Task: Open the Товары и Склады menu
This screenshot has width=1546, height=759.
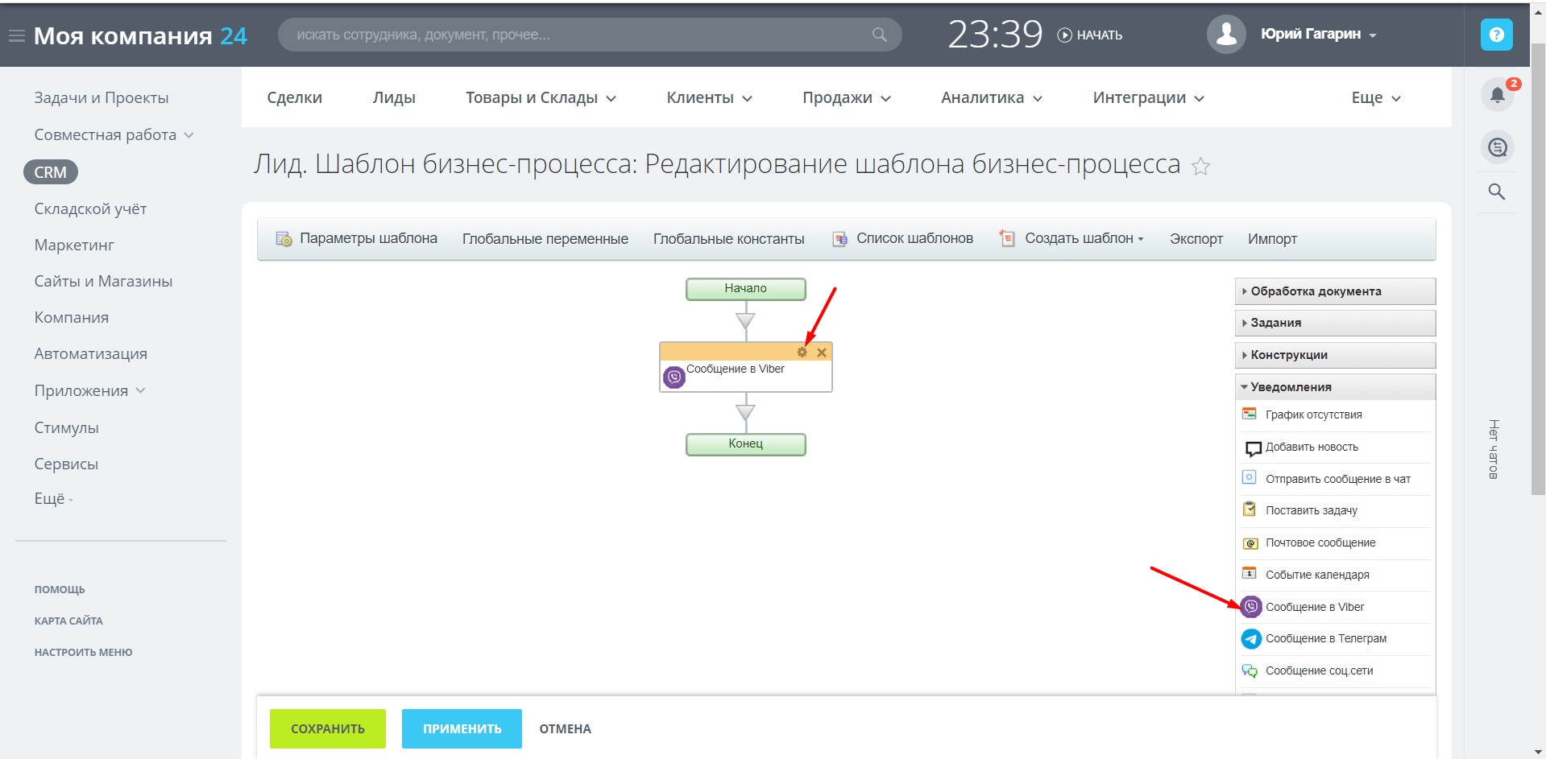Action: coord(540,97)
